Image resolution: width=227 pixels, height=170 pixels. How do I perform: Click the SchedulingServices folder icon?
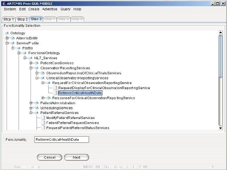[37, 108]
